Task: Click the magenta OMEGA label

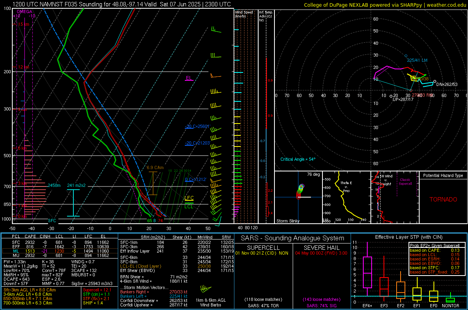Action: (x=25, y=11)
